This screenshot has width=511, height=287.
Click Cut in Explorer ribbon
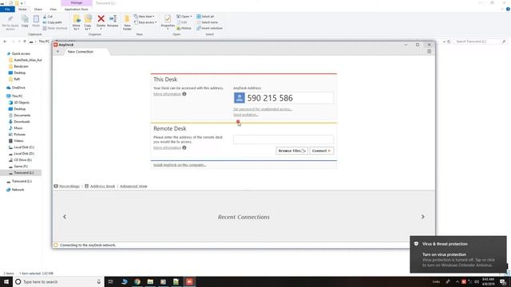48,16
